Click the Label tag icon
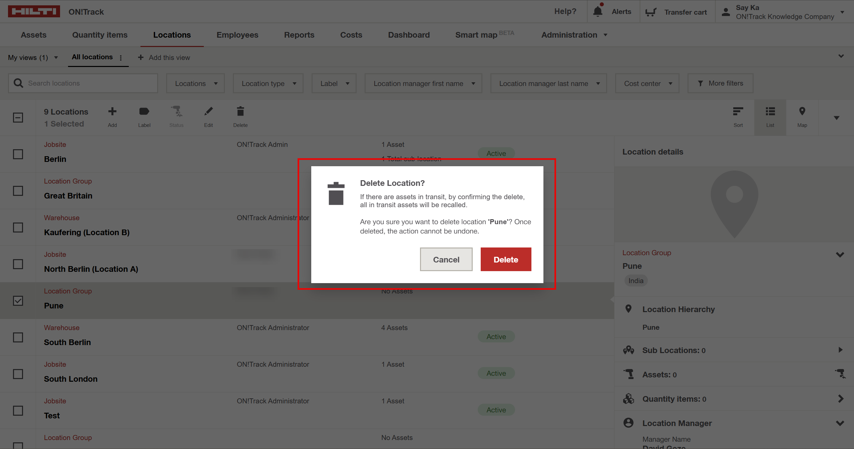 click(x=144, y=111)
